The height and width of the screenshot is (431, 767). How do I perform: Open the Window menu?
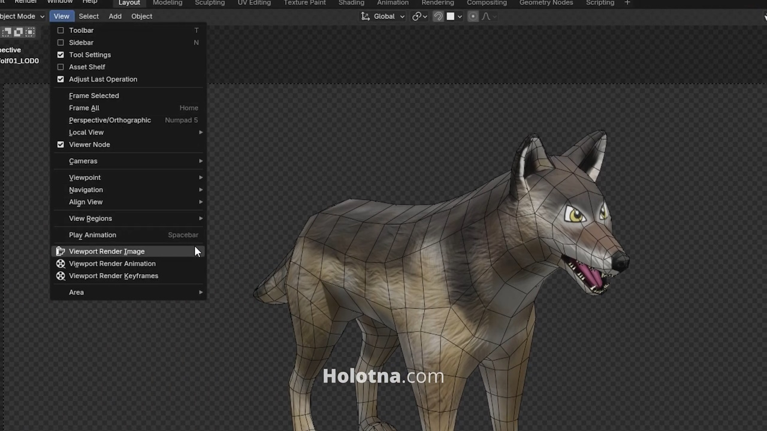point(60,2)
